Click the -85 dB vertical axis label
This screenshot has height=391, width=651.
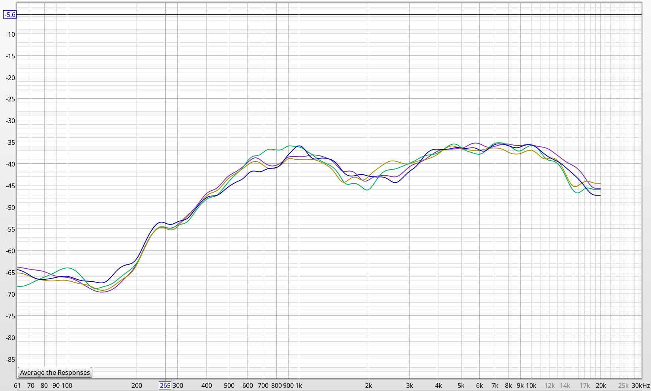click(x=11, y=359)
